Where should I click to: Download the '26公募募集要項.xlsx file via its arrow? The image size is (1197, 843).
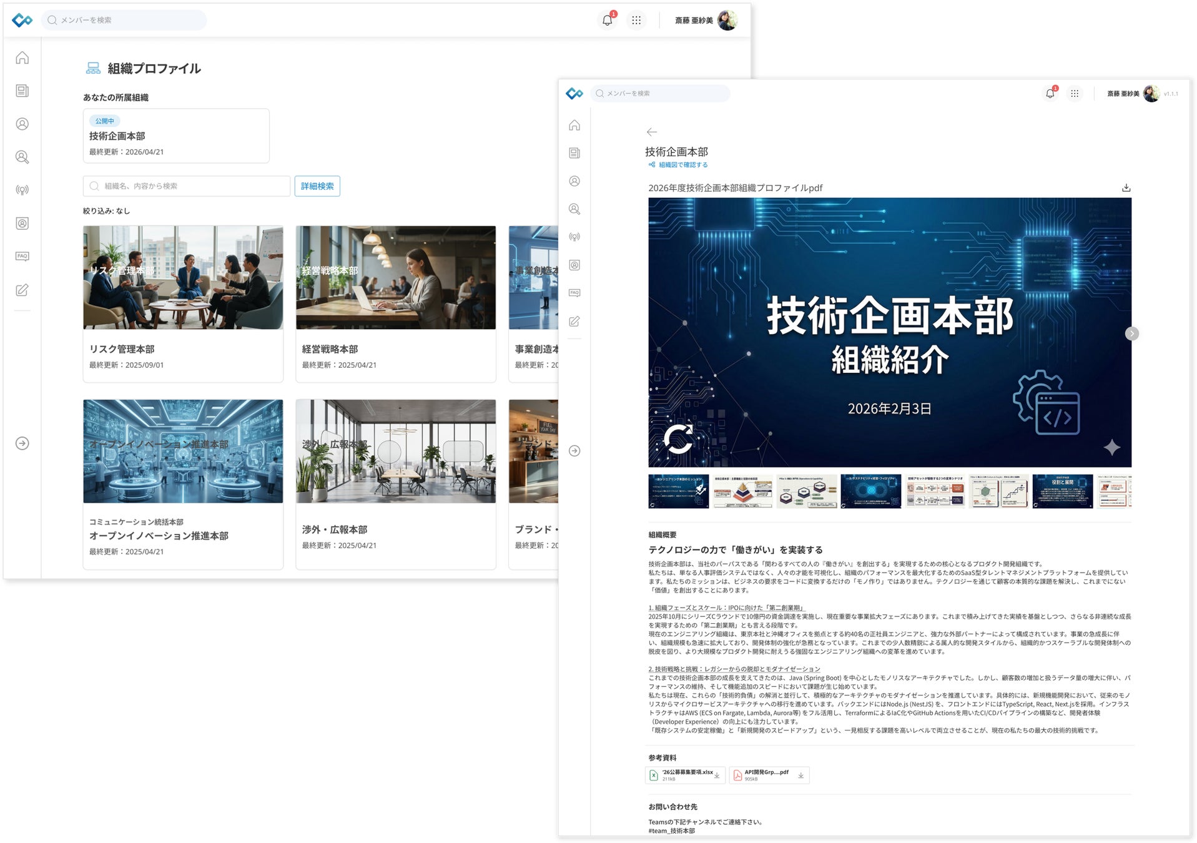[x=717, y=776]
